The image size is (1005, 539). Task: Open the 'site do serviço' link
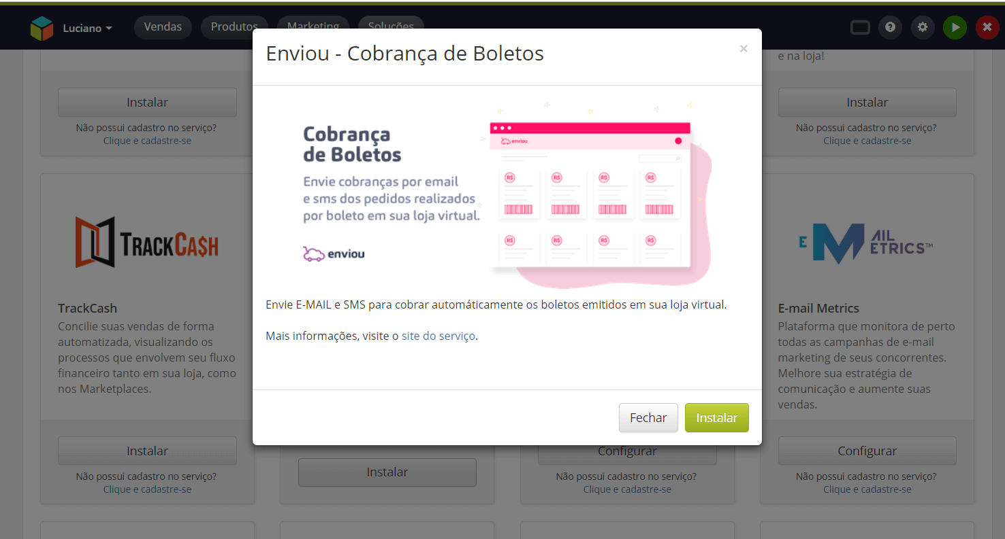click(x=438, y=336)
